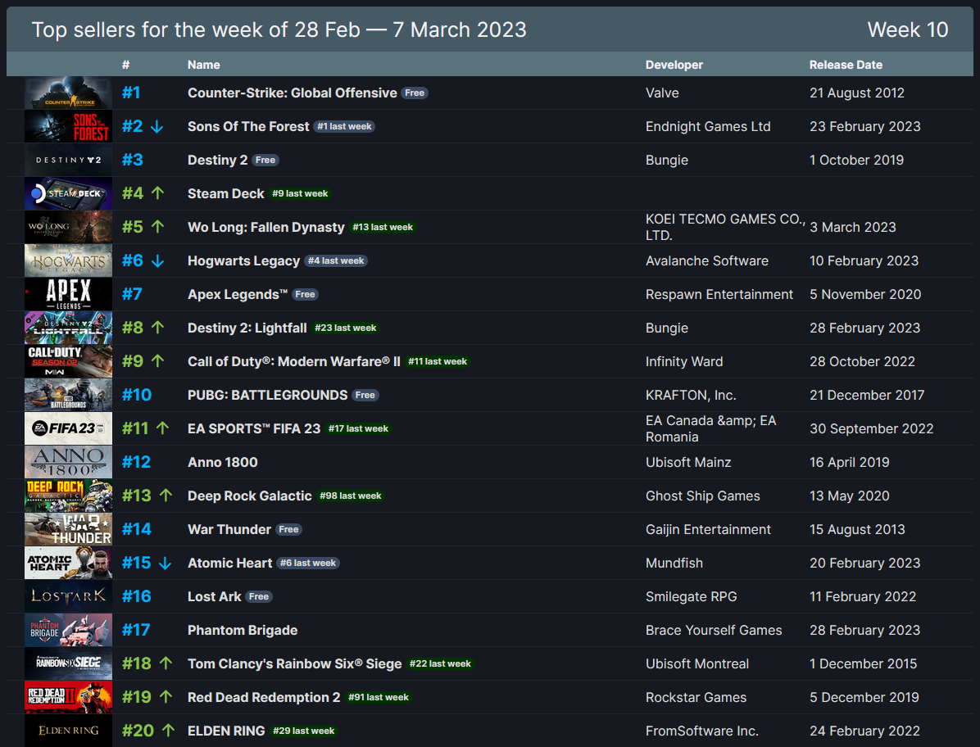The height and width of the screenshot is (747, 980).
Task: Open Red Dead Redemption 2 thumbnail
Action: (68, 697)
